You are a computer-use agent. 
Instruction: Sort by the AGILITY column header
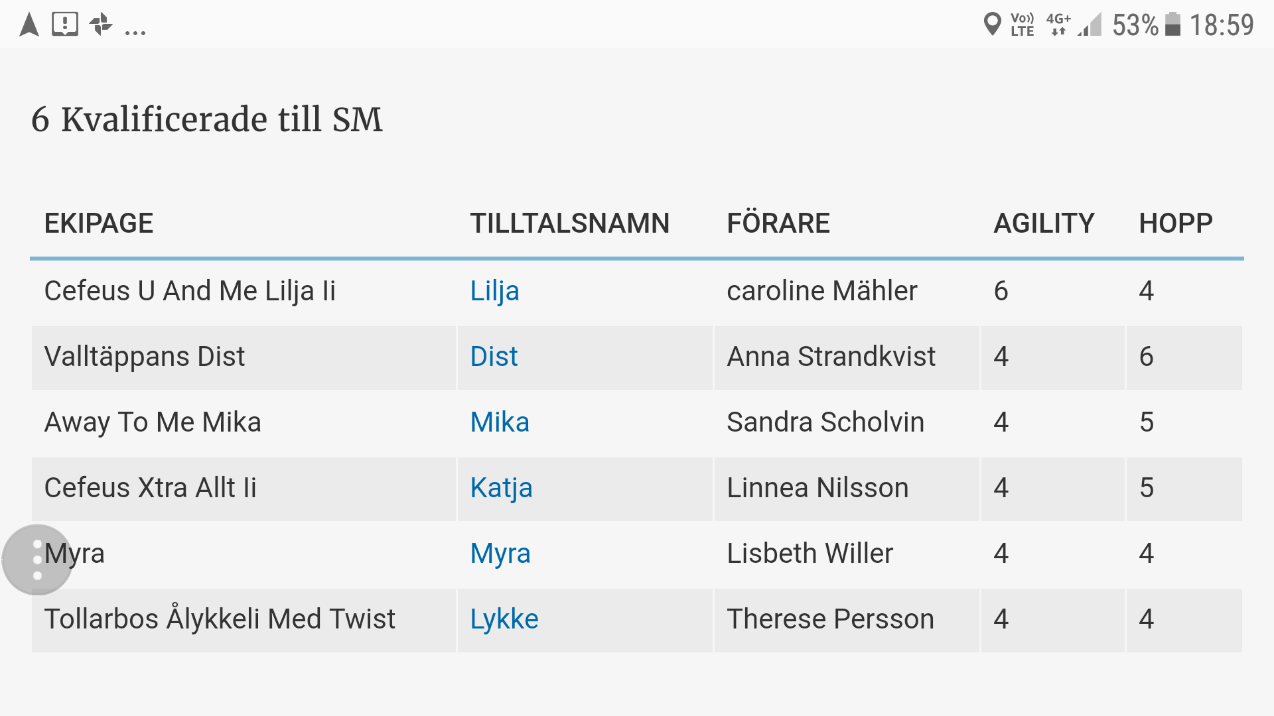pos(1044,223)
